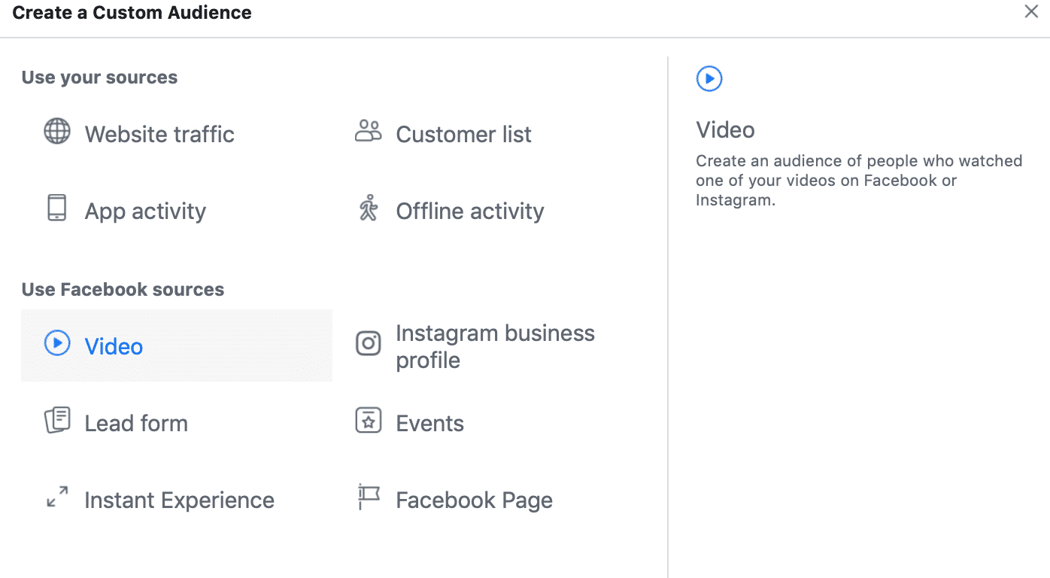Choose Website traffic as an audience source
Screen dimensions: 1050x578
(159, 134)
